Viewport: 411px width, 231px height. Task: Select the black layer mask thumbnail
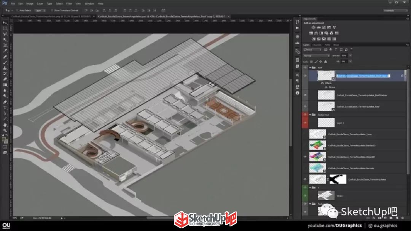[x=338, y=179]
